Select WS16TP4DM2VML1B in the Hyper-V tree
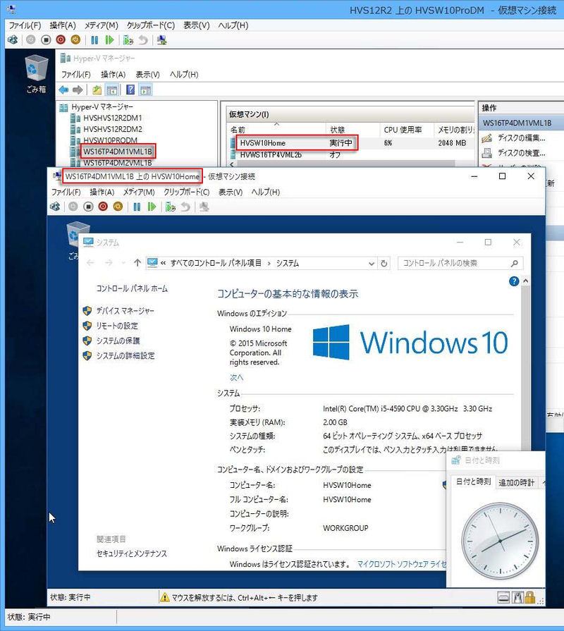Image resolution: width=564 pixels, height=631 pixels. coord(118,163)
